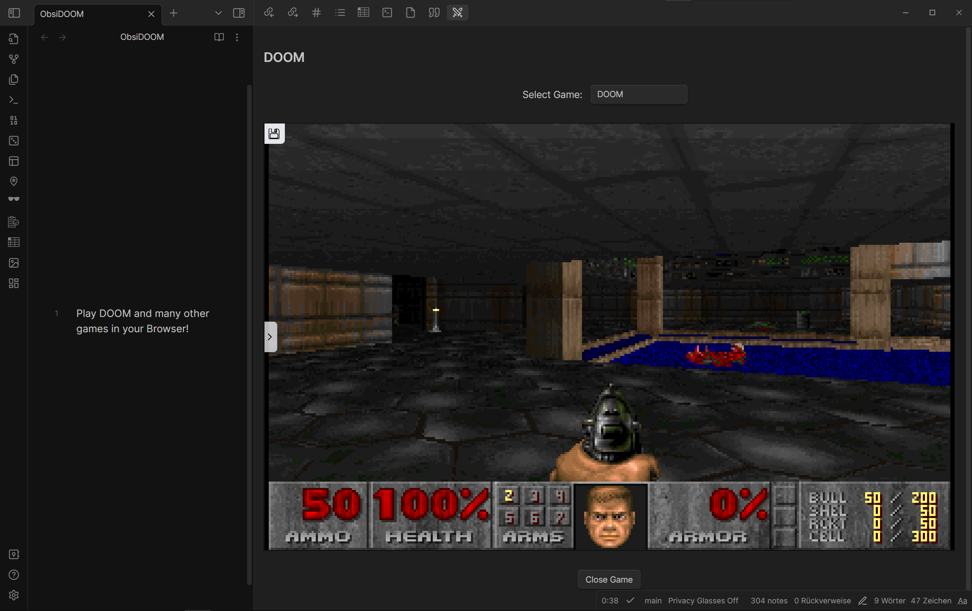Open the outgoing links panel icon
Viewport: 972px width, 611px height.
[x=292, y=13]
